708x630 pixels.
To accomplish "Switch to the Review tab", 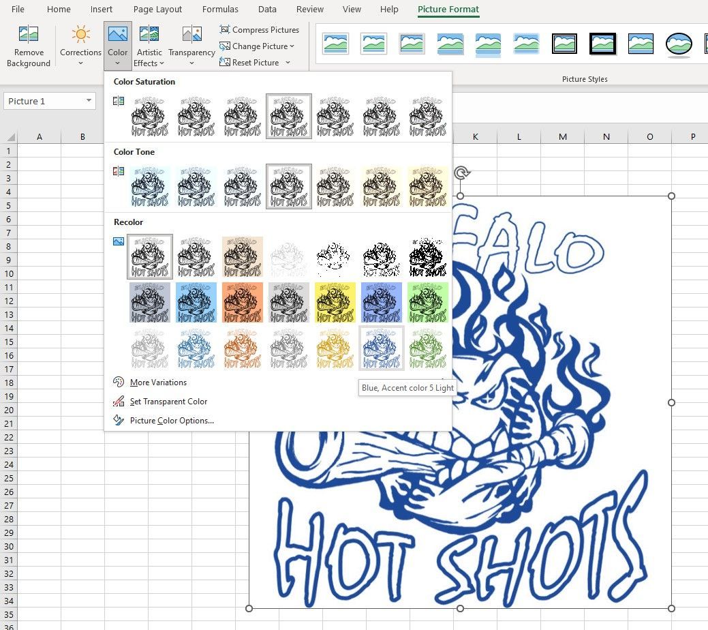I will click(x=310, y=9).
